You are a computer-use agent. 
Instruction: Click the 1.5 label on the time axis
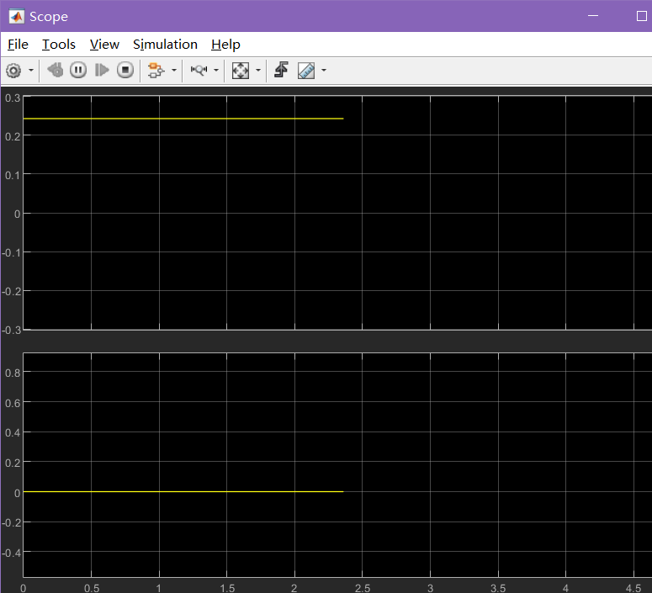point(227,588)
